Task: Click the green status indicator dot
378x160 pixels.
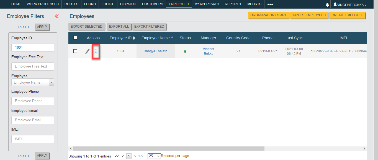Action: 185,51
